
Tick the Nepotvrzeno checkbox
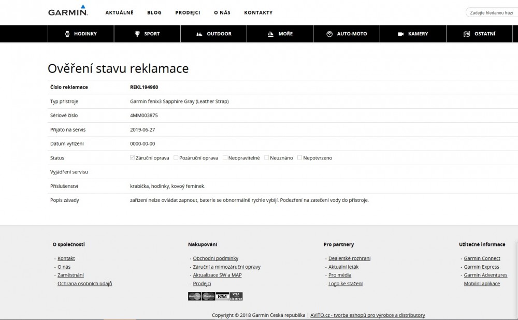point(300,157)
